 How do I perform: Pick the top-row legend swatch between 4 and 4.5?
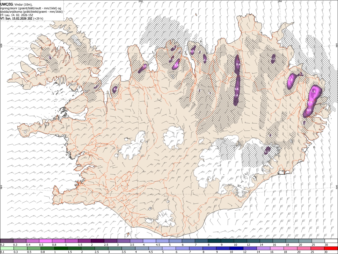point(149,241)
